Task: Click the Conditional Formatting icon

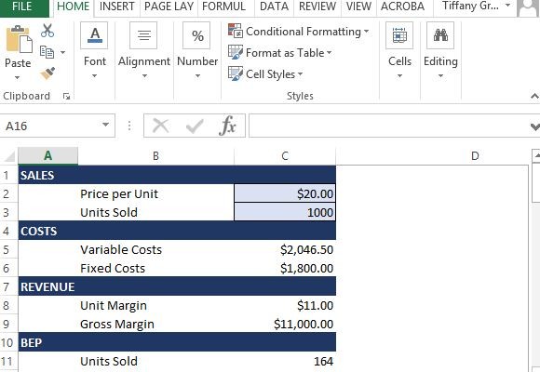Action: 236,31
